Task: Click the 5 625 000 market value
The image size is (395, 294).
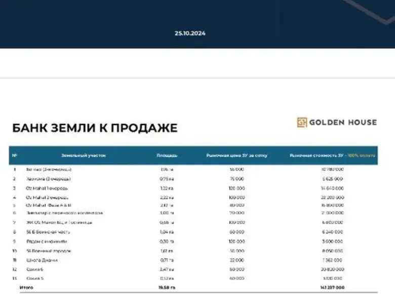Action: pyautogui.click(x=333, y=179)
